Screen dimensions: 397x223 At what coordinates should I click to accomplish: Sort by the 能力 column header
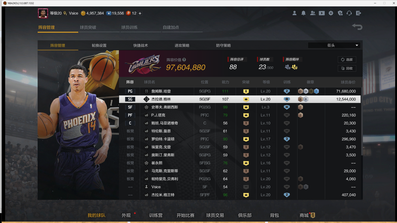click(x=225, y=82)
